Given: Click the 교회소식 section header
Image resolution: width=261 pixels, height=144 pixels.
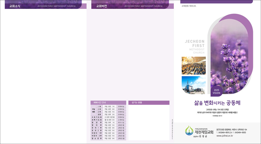Looking at the screenshot, I should click(x=15, y=6).
